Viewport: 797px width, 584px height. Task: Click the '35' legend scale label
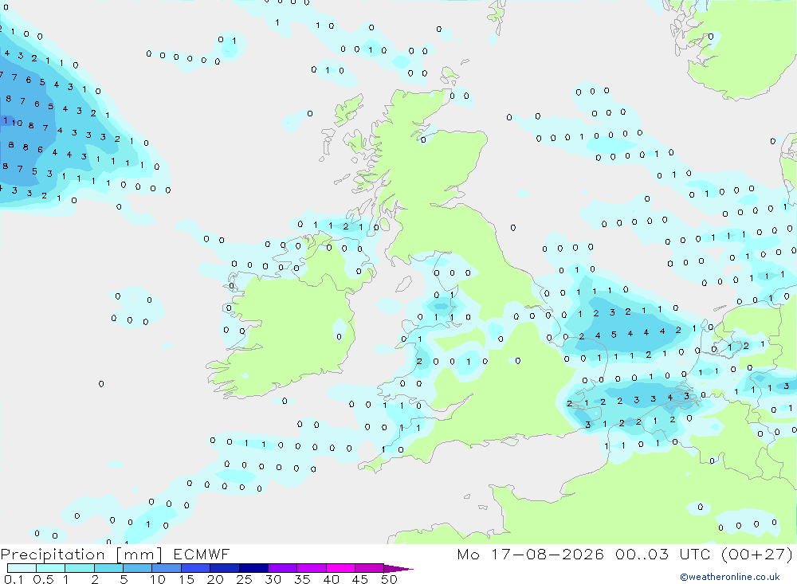302,579
